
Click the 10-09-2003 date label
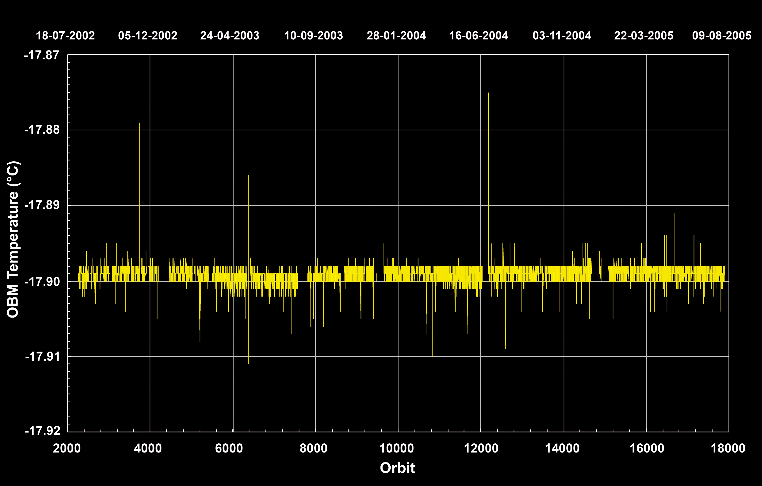[313, 36]
